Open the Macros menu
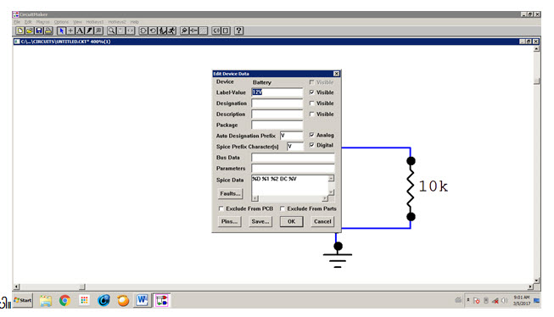Image resolution: width=554 pixels, height=317 pixels. (x=42, y=22)
